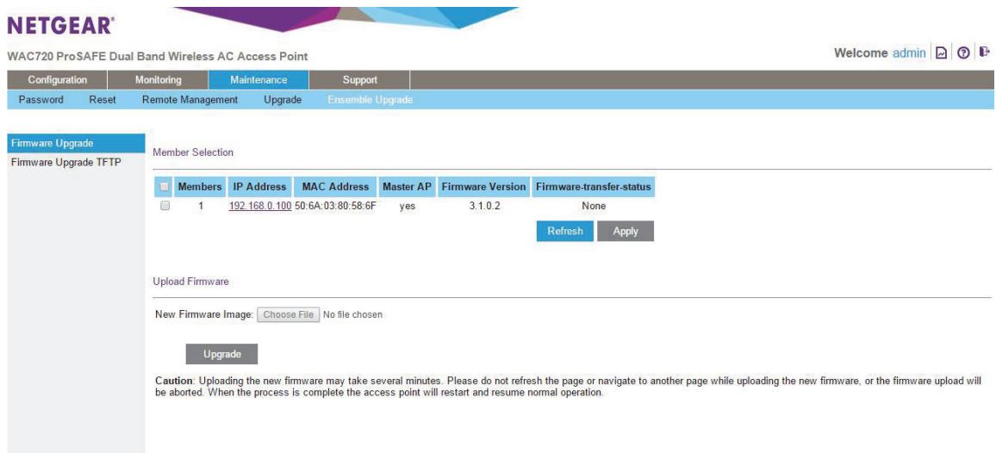
Task: Select MAC value 50:6A:03:80:58:6F
Action: [x=335, y=206]
